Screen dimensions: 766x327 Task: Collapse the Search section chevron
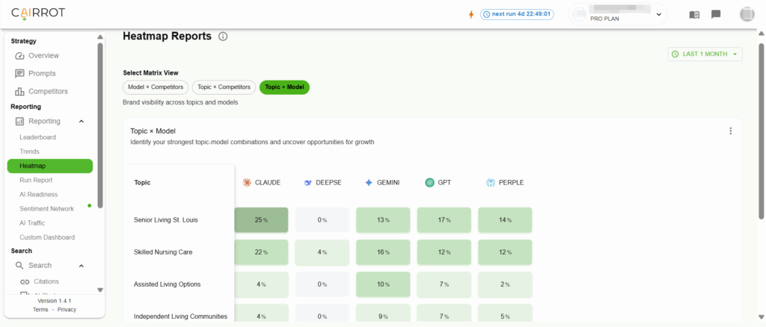click(82, 266)
